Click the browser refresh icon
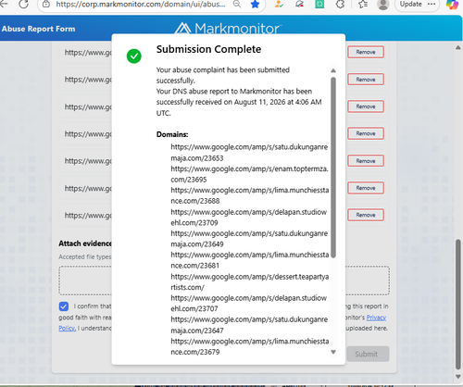Viewport: 463px width, 387px height. point(23,5)
